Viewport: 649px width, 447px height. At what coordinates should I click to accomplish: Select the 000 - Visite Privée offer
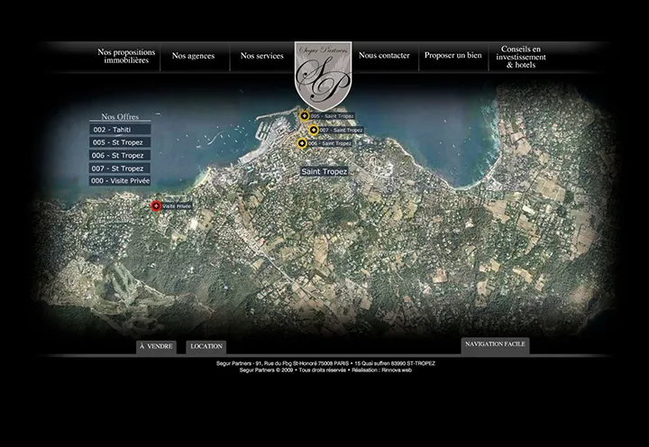[120, 181]
